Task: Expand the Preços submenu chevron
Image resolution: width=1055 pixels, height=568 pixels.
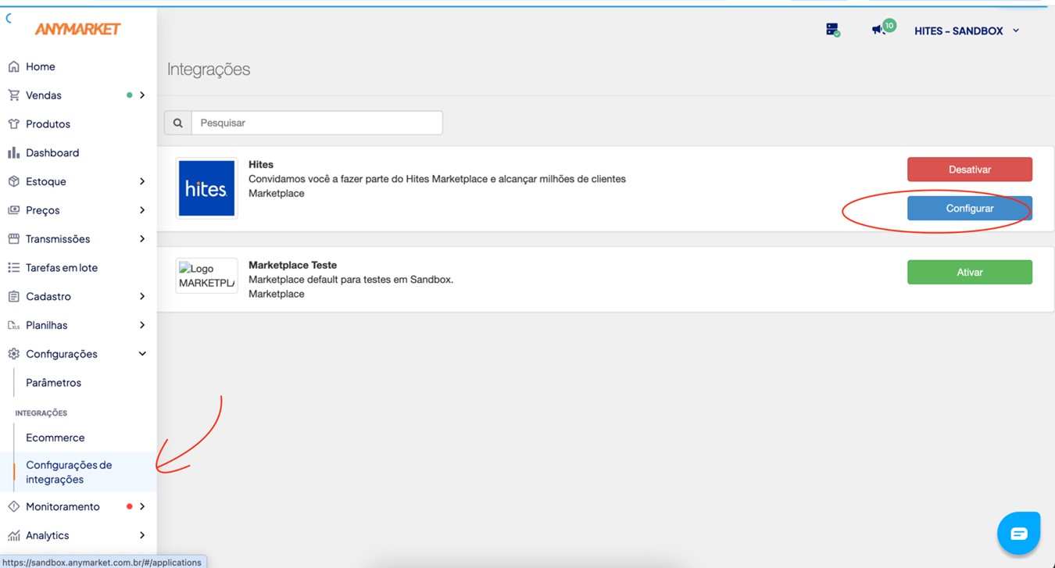Action: tap(142, 210)
